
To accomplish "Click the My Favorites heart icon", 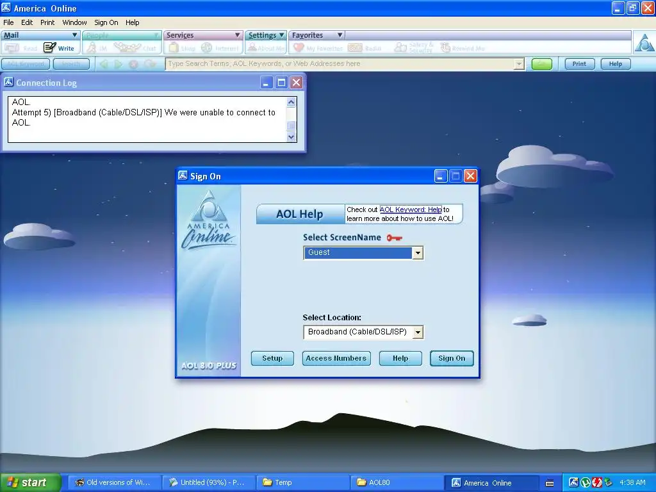I will (x=299, y=47).
